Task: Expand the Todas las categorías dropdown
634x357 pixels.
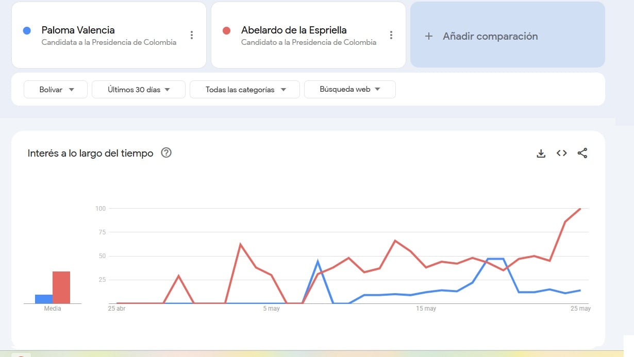Action: 245,89
